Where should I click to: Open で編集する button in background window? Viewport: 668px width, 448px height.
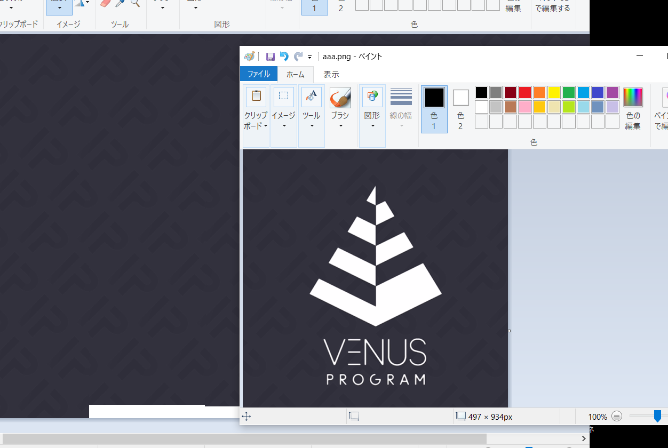(x=553, y=7)
